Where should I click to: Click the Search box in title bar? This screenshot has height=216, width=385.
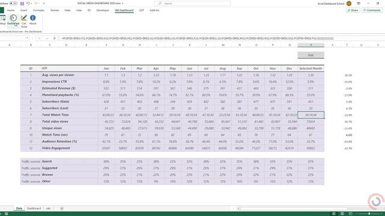pyautogui.click(x=192, y=4)
